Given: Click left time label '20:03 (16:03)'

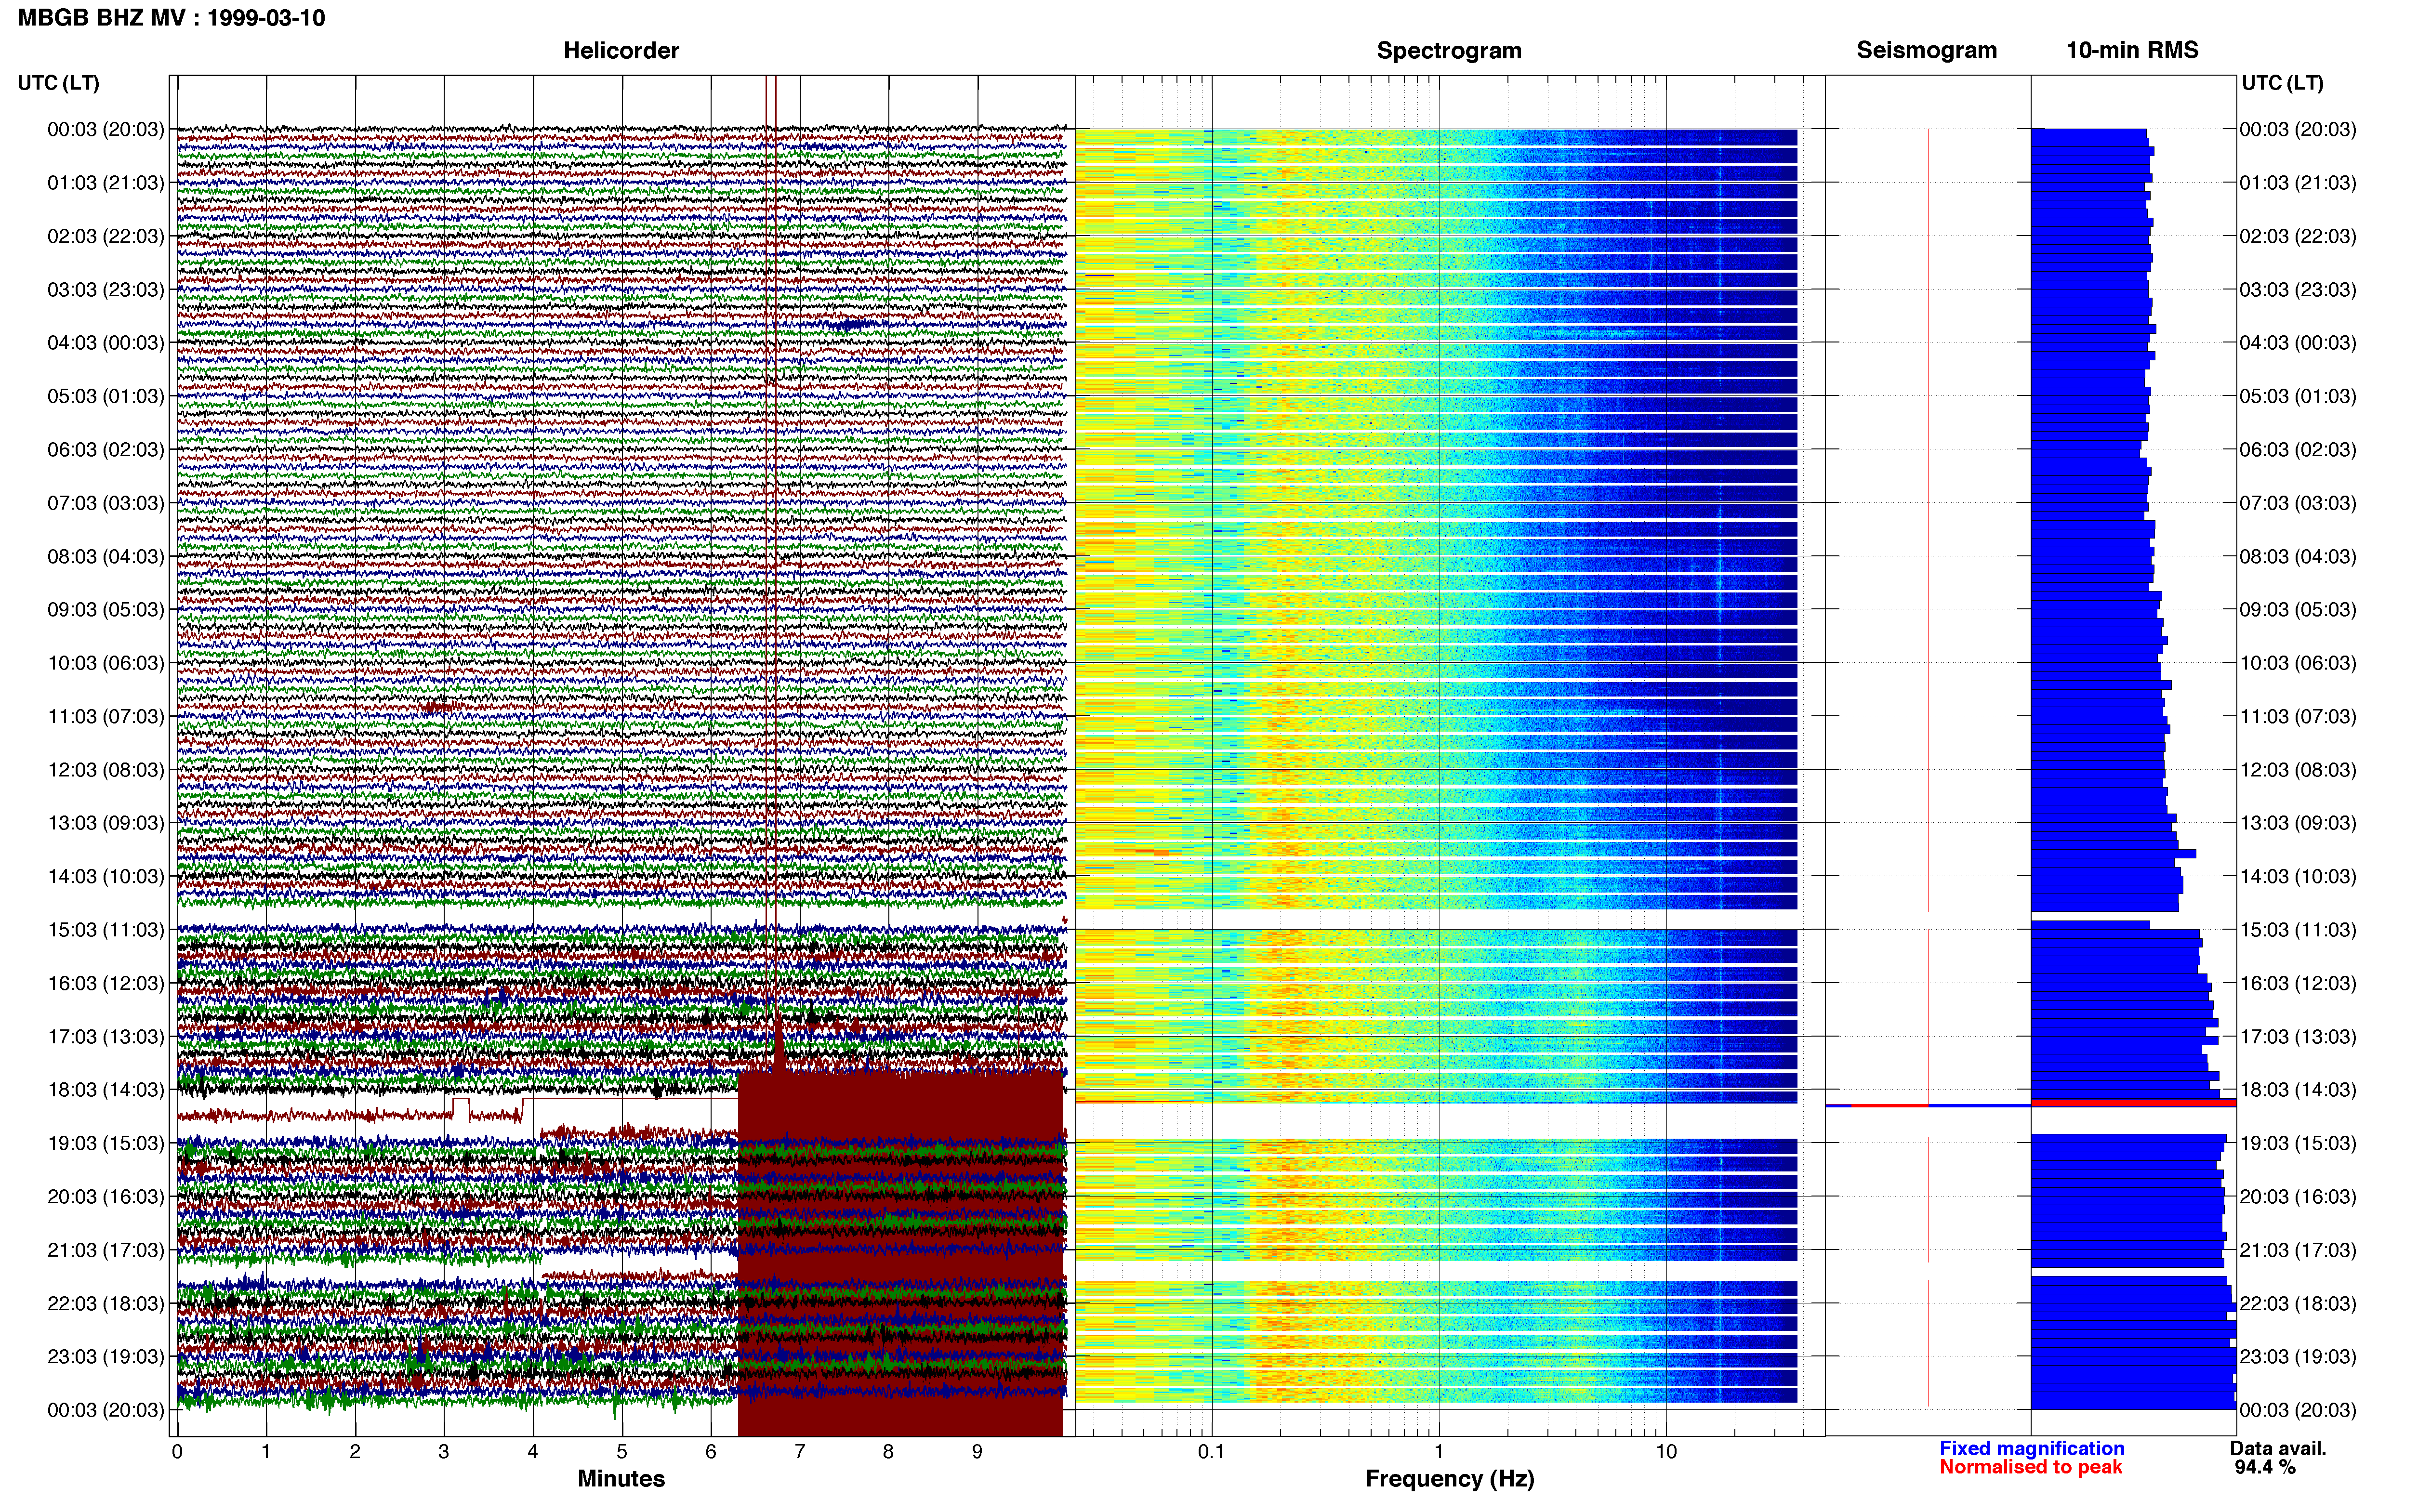Looking at the screenshot, I should point(106,1196).
